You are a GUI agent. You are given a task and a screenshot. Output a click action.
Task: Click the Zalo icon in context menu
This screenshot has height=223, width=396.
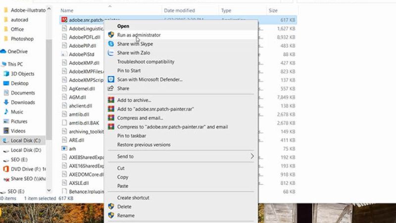(111, 53)
